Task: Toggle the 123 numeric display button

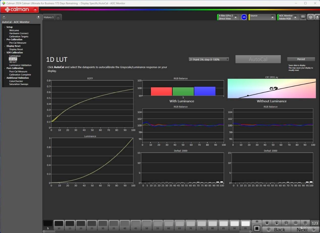Action: click(315, 223)
